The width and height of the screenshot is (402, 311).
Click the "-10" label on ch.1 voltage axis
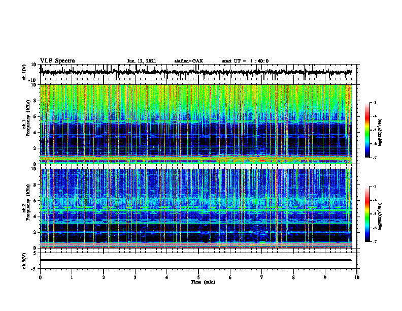click(x=33, y=80)
